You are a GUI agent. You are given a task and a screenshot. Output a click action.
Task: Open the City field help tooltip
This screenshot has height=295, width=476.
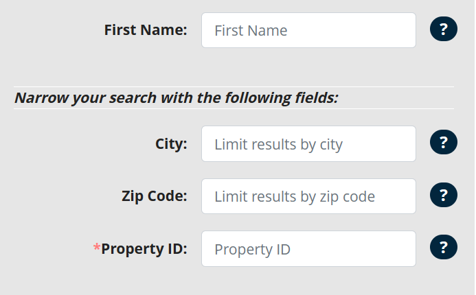[x=443, y=143]
